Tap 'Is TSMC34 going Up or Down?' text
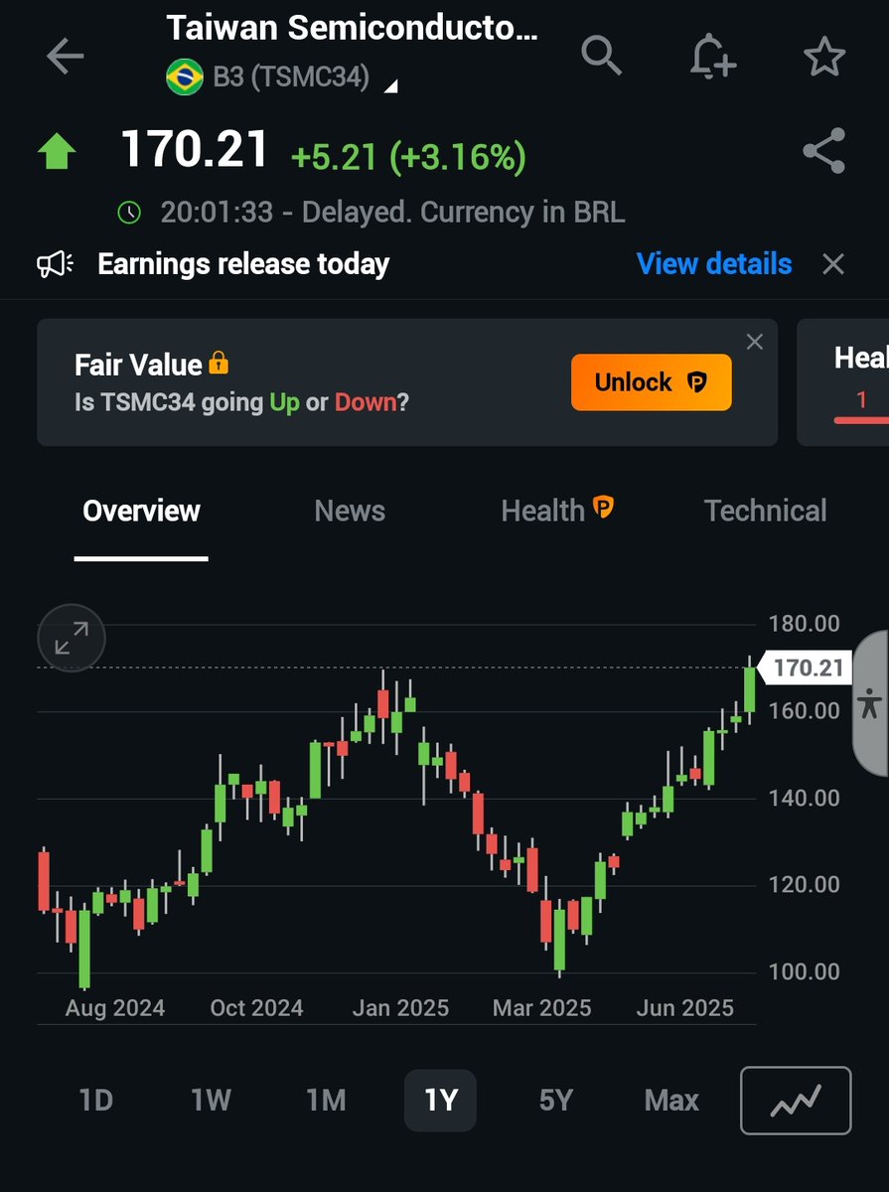 click(241, 402)
